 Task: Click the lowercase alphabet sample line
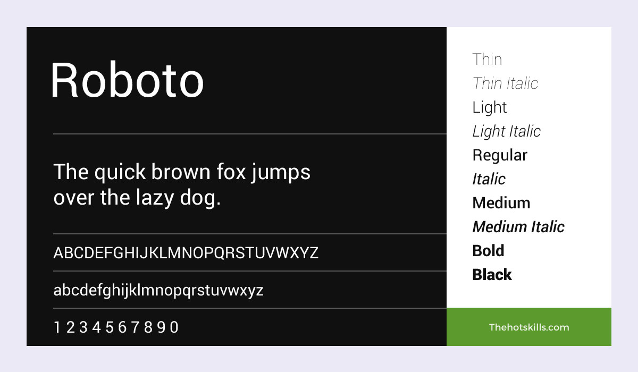pos(158,290)
